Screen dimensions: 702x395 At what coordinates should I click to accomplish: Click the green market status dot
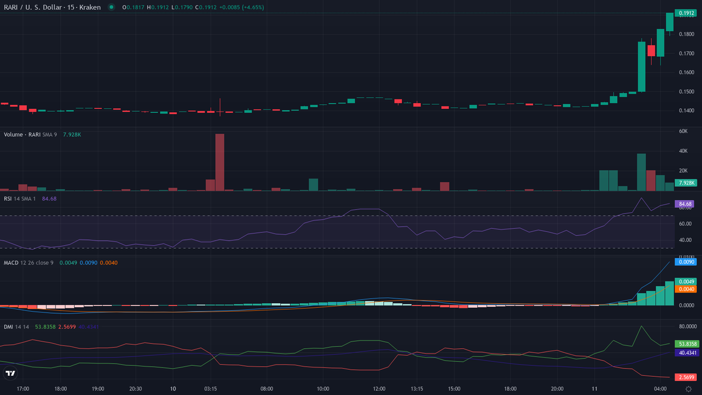[x=111, y=7]
